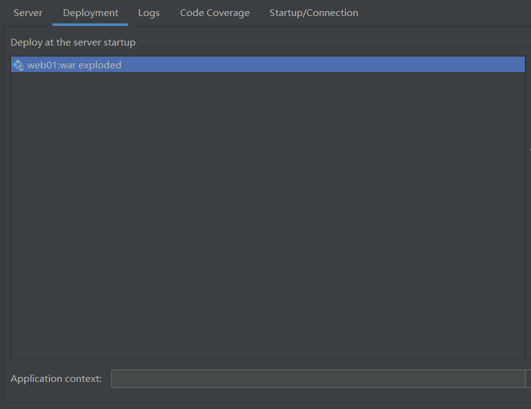Click the 'exploded' word in the artifact row
Screen dimensions: 531x409
[x=100, y=65]
